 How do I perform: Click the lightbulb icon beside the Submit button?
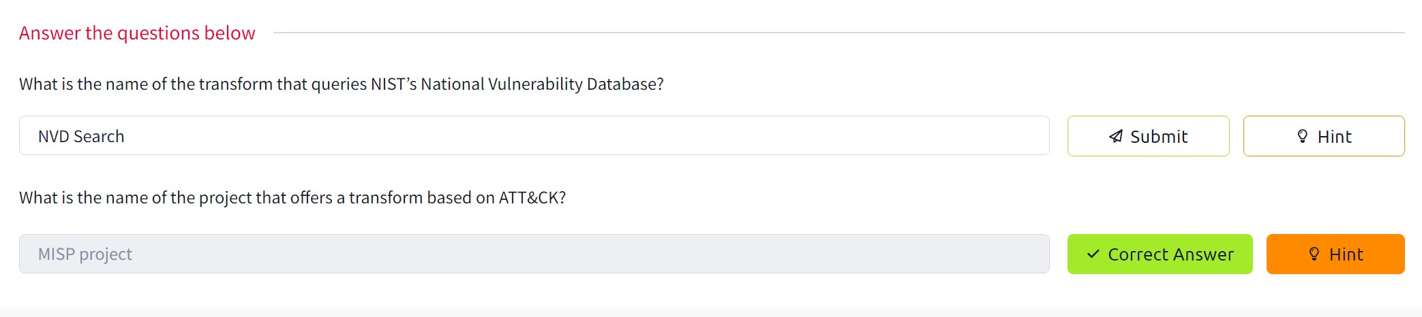[x=1303, y=137]
